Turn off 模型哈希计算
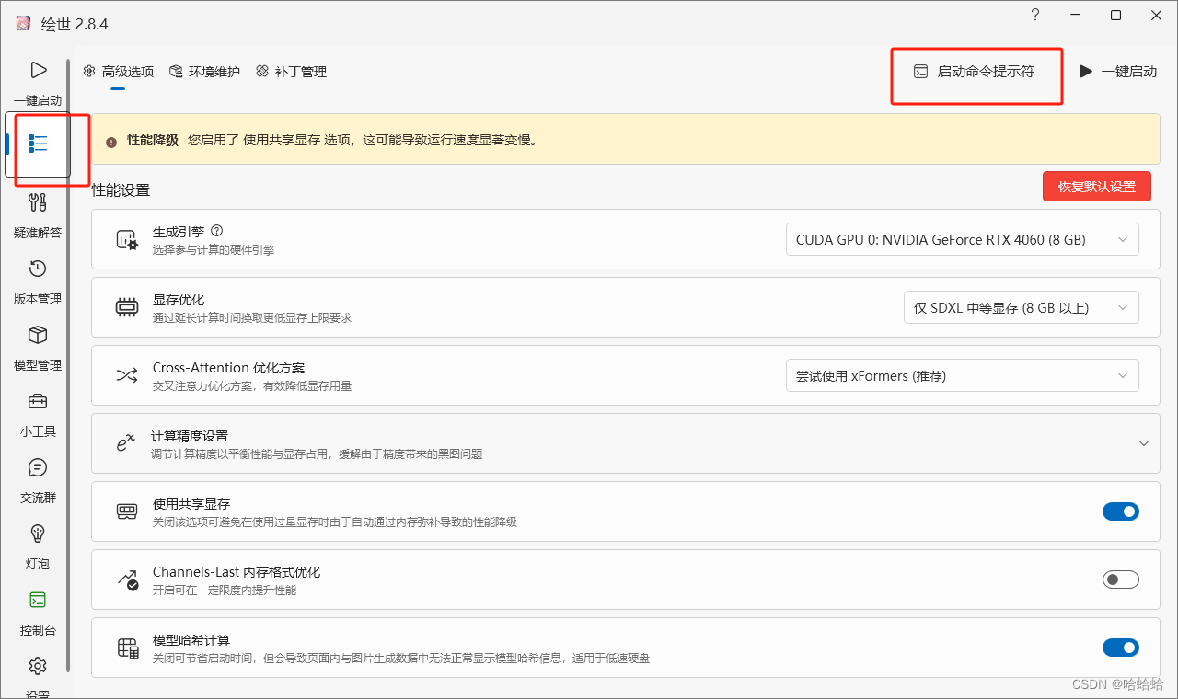Screen dimensions: 1178x699 click(x=1120, y=647)
